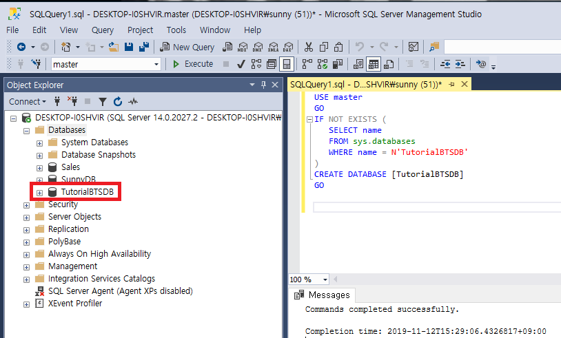Expand the Database Snapshots node
Image resolution: width=561 pixels, height=338 pixels.
tap(40, 156)
